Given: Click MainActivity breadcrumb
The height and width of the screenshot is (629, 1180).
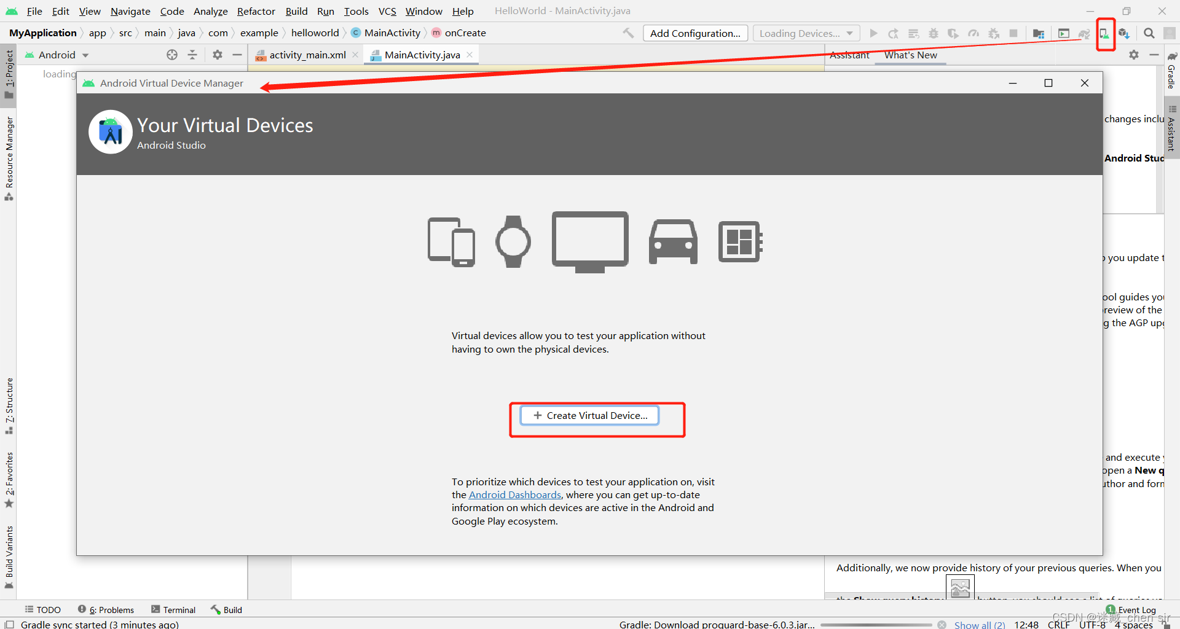Looking at the screenshot, I should coord(386,33).
